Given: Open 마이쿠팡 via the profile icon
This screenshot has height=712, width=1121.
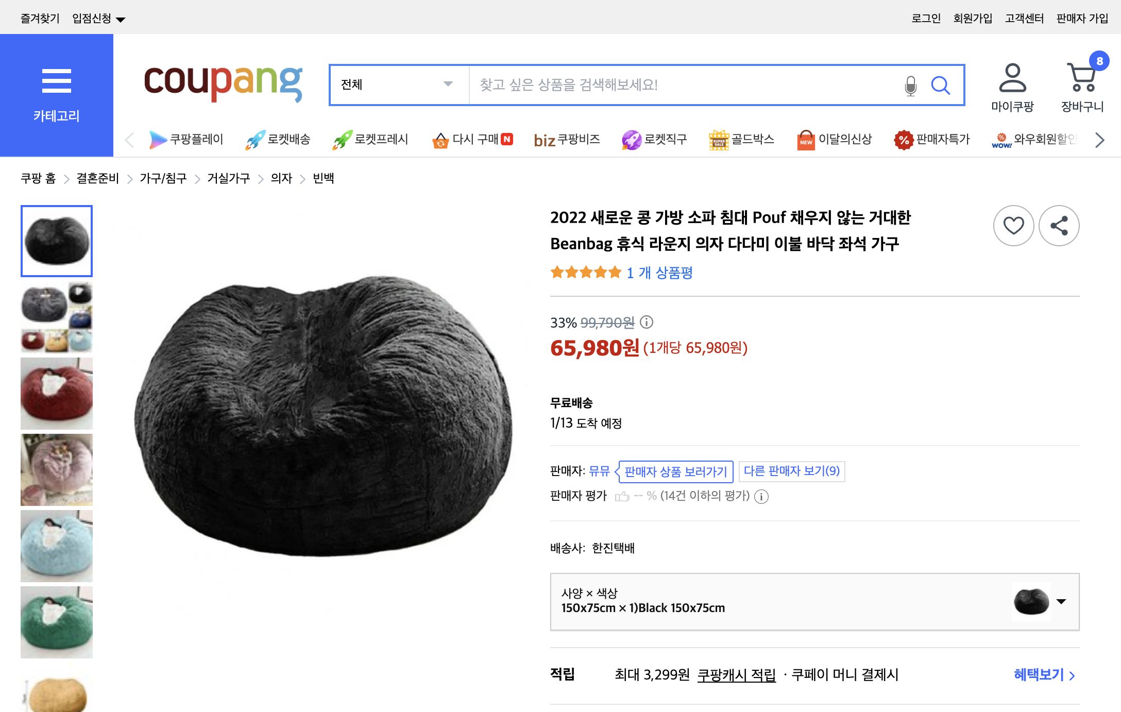Looking at the screenshot, I should 1013,80.
